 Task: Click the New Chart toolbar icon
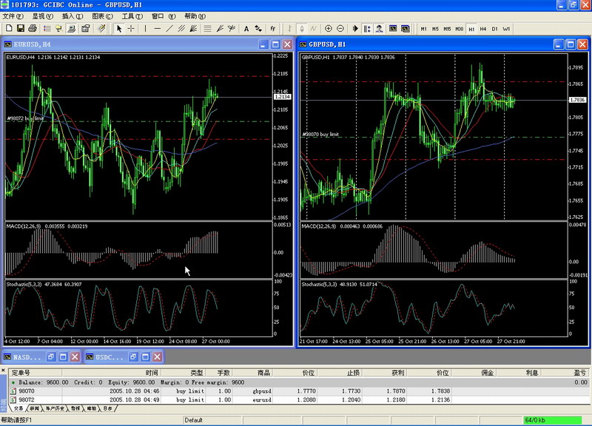coord(7,29)
